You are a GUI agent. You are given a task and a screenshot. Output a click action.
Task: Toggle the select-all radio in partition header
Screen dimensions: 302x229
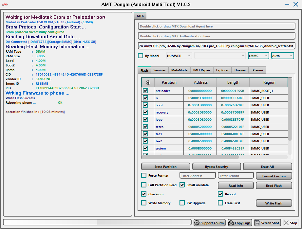point(148,82)
